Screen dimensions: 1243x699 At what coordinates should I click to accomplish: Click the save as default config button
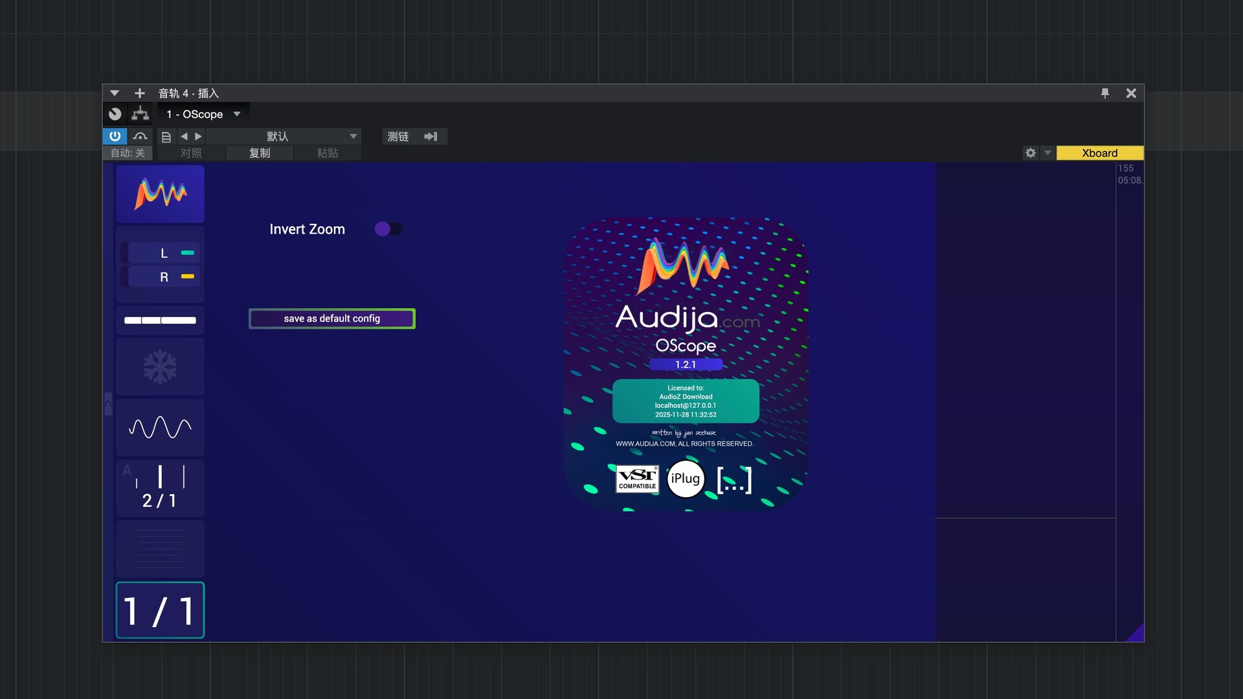[x=331, y=318]
